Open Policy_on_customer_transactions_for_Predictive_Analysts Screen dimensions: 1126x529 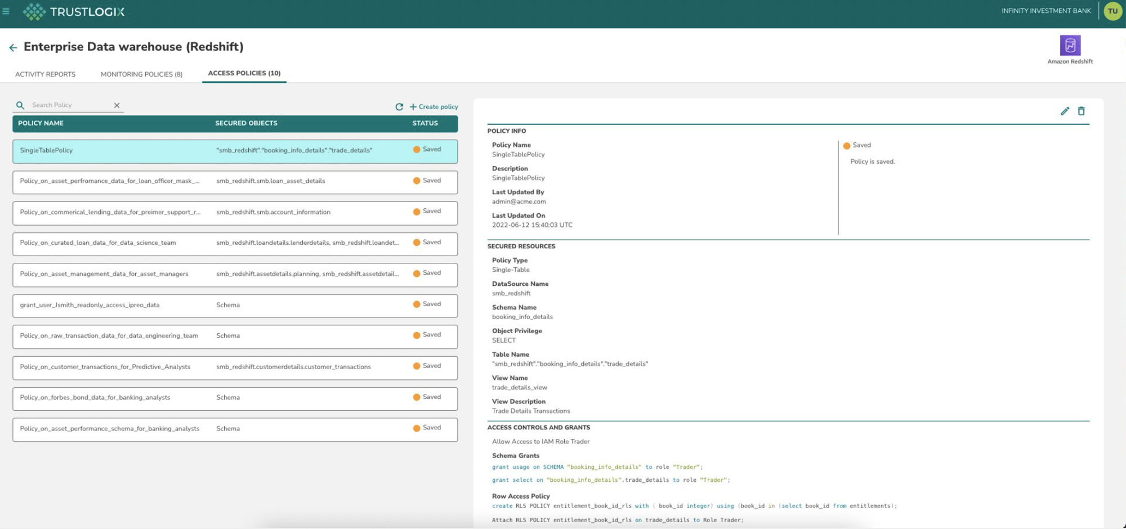(105, 366)
